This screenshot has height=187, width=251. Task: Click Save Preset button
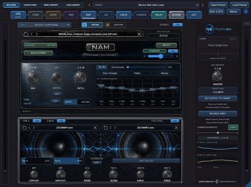pos(218,5)
